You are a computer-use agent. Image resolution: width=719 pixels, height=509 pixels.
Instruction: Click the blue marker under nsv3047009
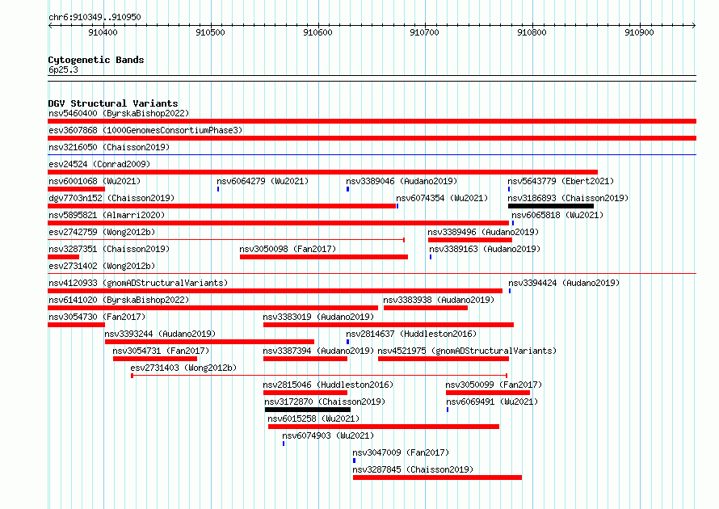tap(355, 461)
